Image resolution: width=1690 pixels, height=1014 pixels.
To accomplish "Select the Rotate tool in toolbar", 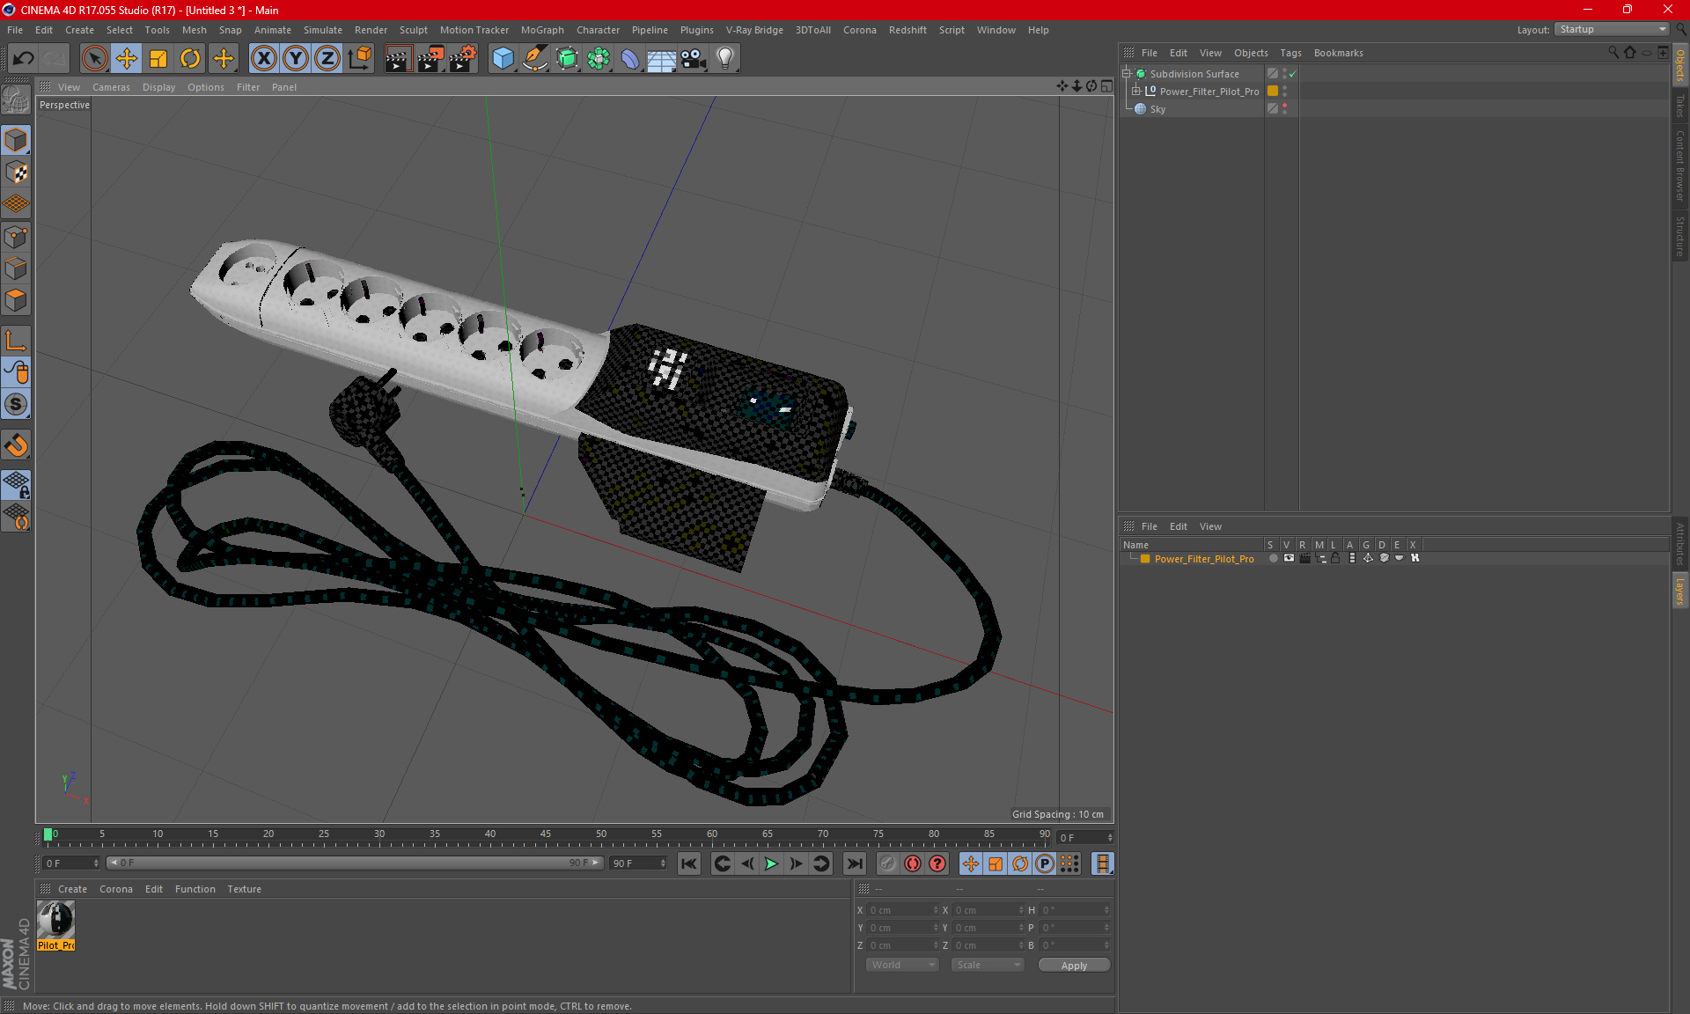I will [189, 56].
